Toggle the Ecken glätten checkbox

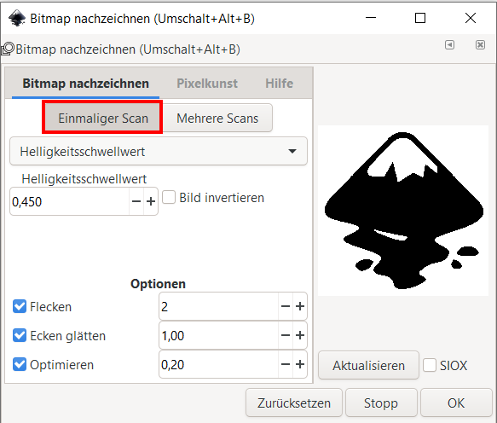[20, 335]
